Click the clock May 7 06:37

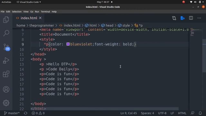(103, 2)
